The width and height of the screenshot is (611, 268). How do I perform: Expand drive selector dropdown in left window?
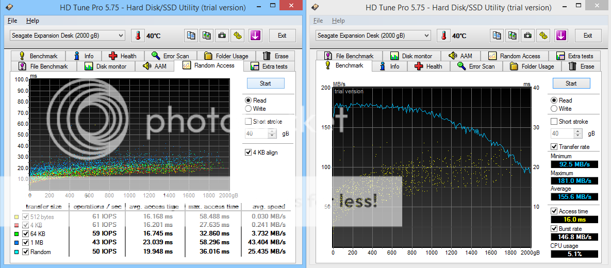pyautogui.click(x=121, y=36)
